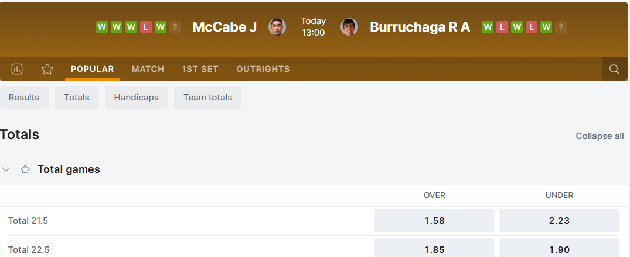Go to the OUTRIGHTS tab
The height and width of the screenshot is (257, 630).
263,69
